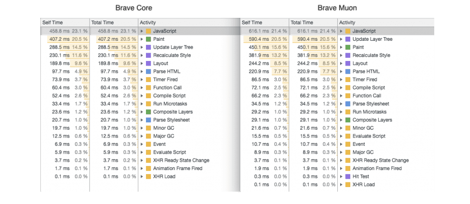Select Minor GC row in Brave Muon

pyautogui.click(x=337, y=128)
